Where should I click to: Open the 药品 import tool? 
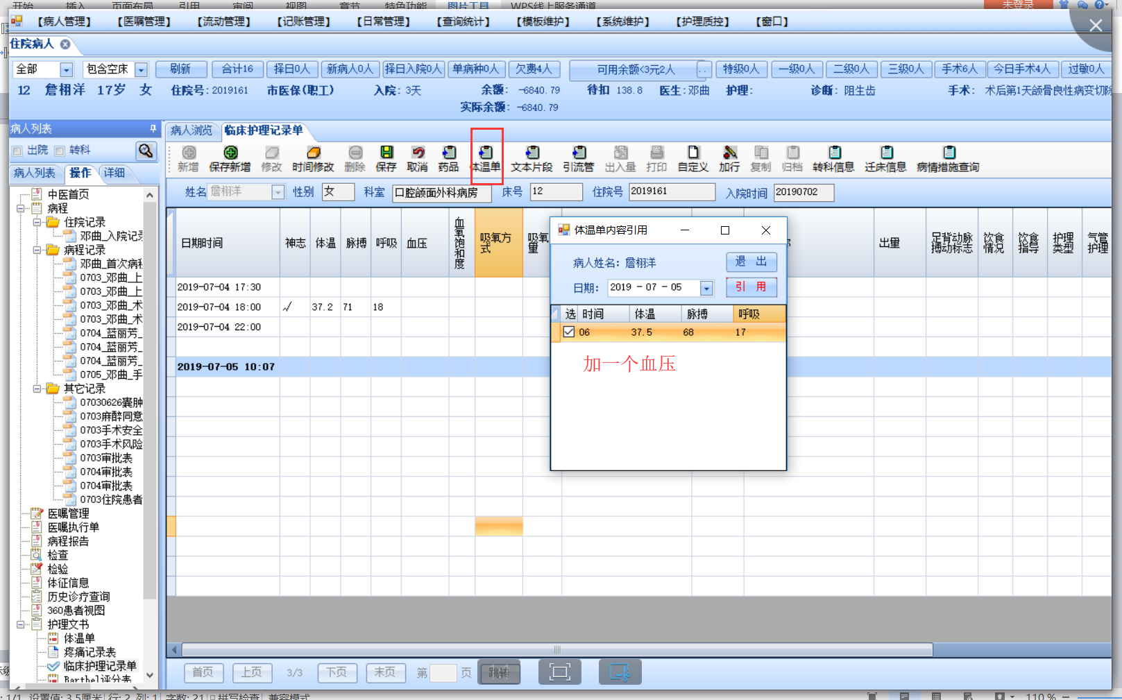coord(448,158)
